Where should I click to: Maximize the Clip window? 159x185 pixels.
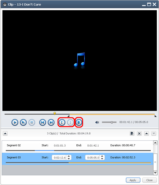pos(149,4)
